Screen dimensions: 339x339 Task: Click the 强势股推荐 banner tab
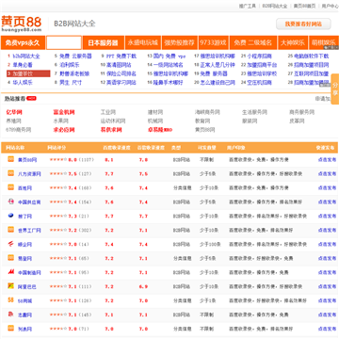180,42
